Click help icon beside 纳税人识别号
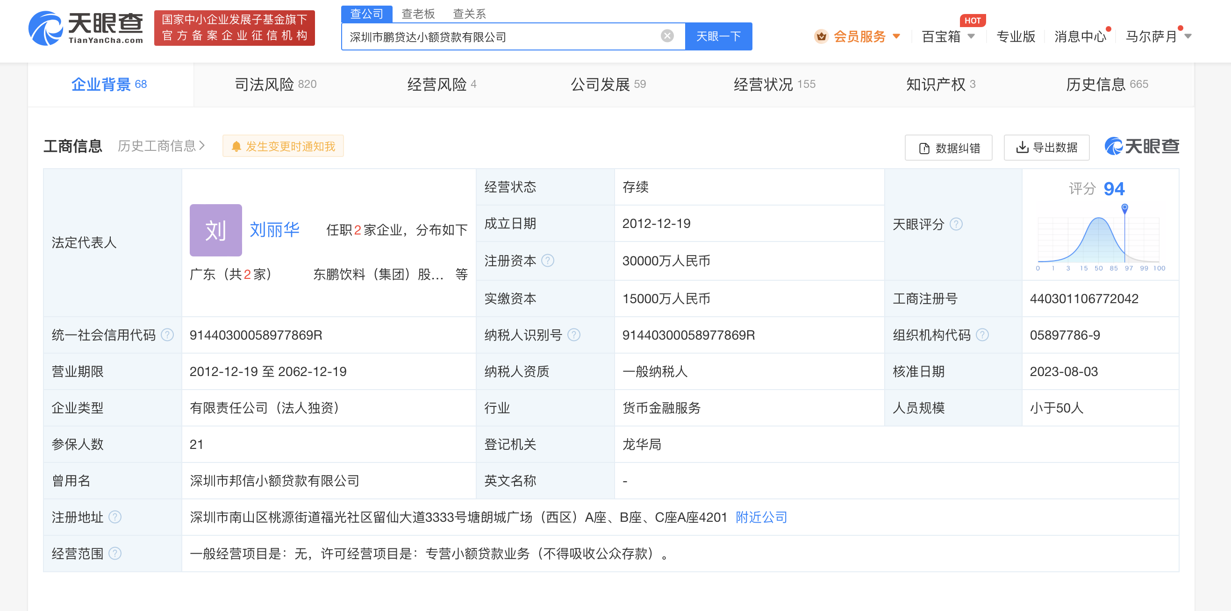The height and width of the screenshot is (611, 1231). 573,335
